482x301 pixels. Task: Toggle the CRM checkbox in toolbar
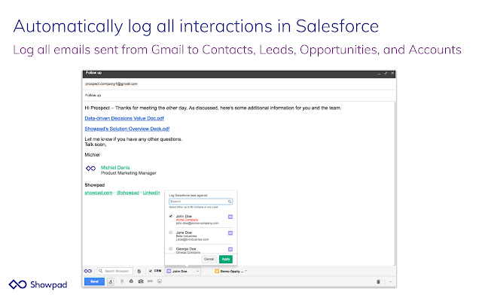click(x=151, y=270)
